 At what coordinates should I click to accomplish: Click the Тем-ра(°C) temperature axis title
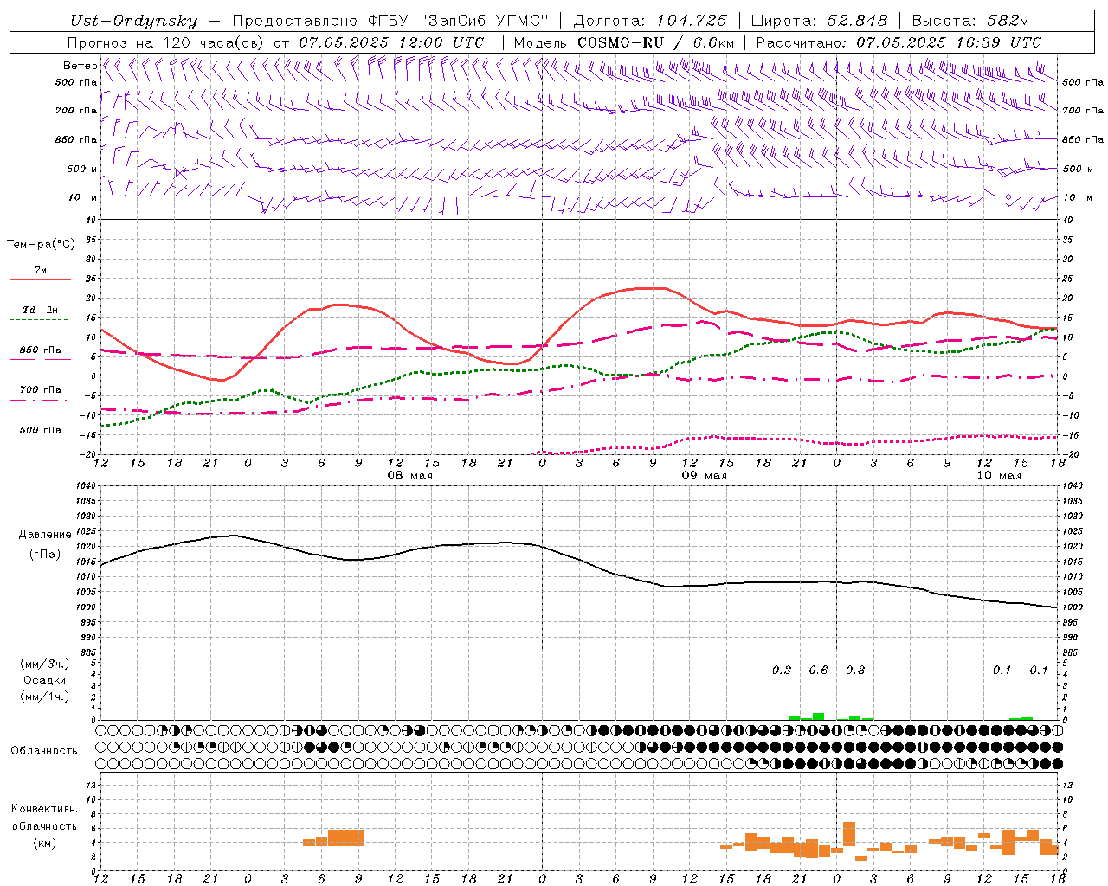(x=41, y=245)
